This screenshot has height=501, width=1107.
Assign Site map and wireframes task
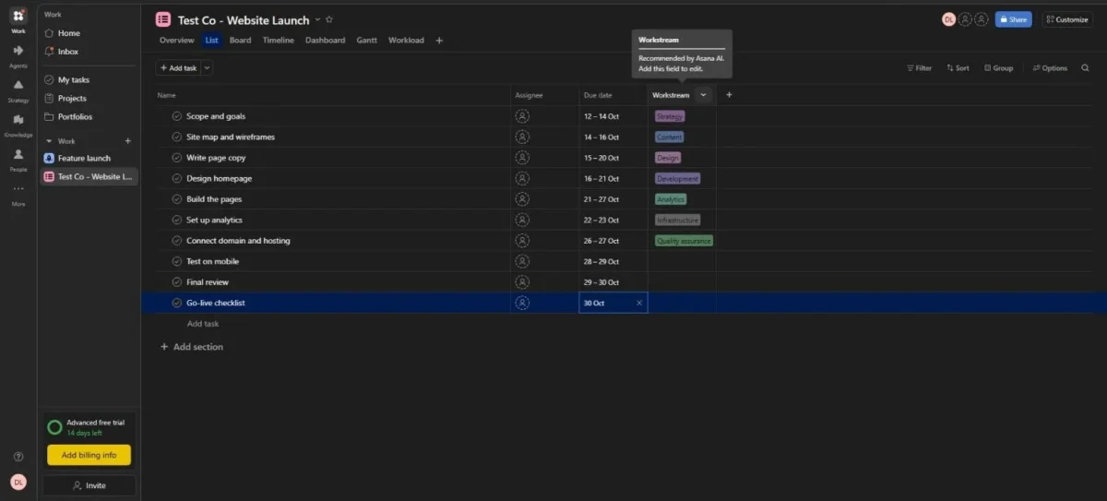[522, 137]
